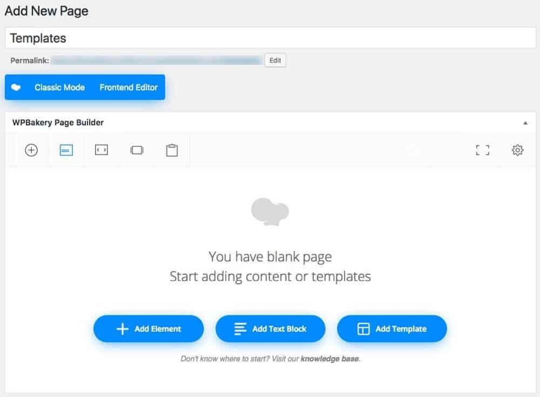
Task: Click the permalink Edit button
Action: [275, 60]
